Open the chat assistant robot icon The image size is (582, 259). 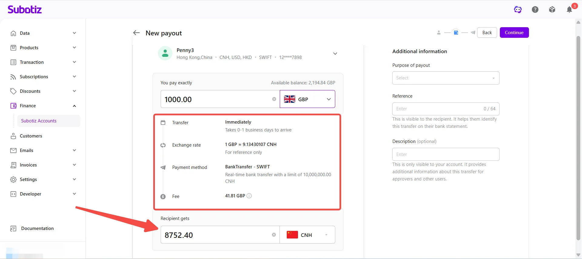(518, 10)
